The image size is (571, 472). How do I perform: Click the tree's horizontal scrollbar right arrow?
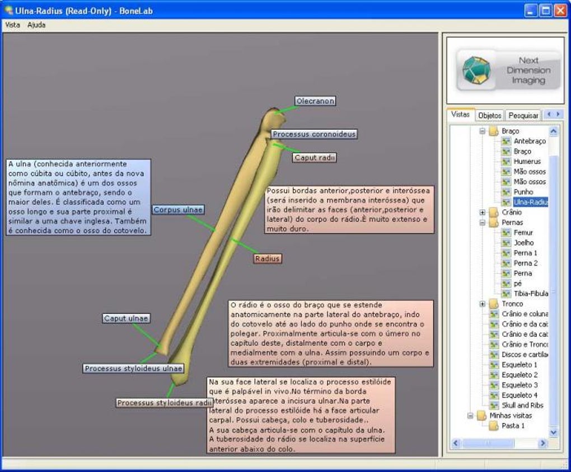(x=543, y=443)
